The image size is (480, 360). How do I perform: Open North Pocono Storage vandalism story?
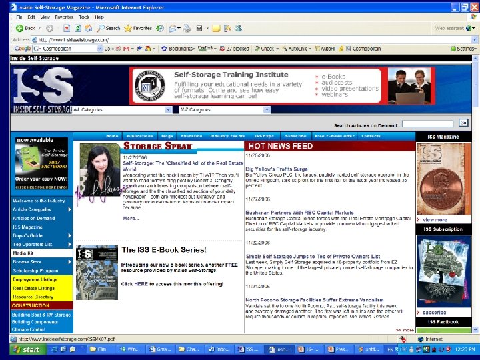coord(315,300)
